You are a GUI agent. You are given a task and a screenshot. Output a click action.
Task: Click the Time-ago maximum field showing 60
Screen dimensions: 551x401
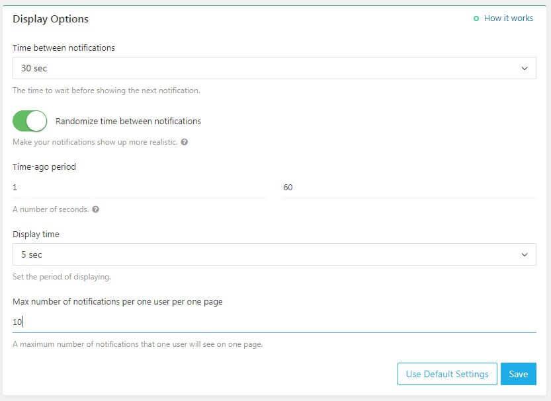[409, 188]
